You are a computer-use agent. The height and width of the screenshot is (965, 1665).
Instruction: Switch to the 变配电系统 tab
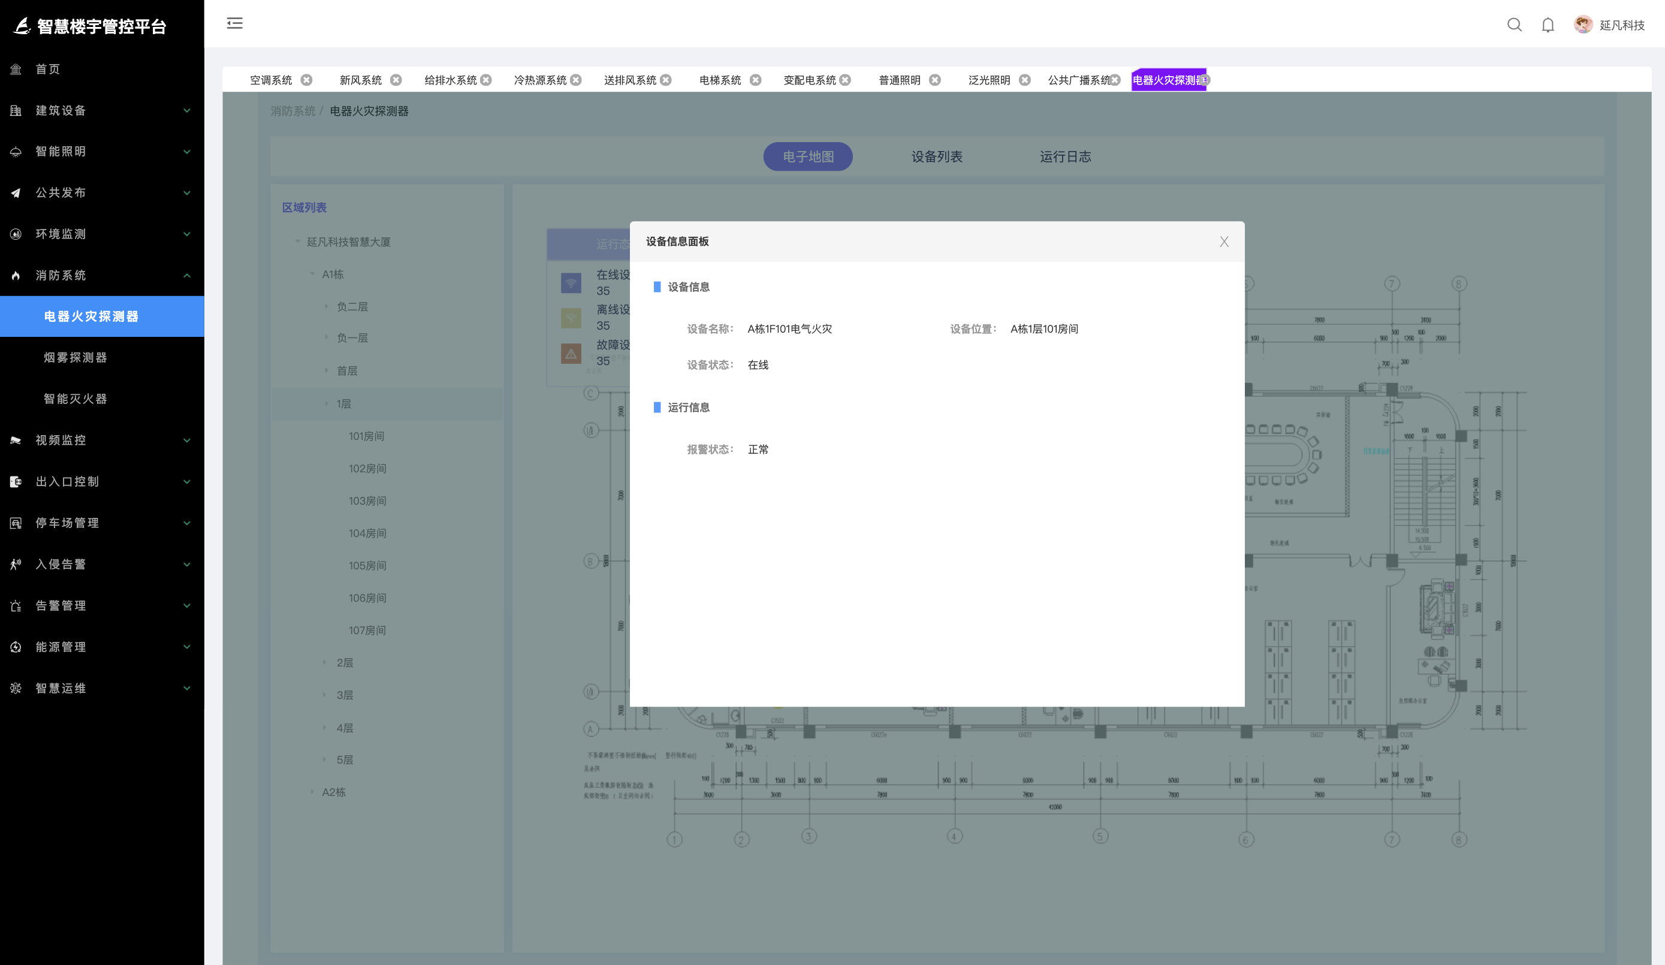809,80
